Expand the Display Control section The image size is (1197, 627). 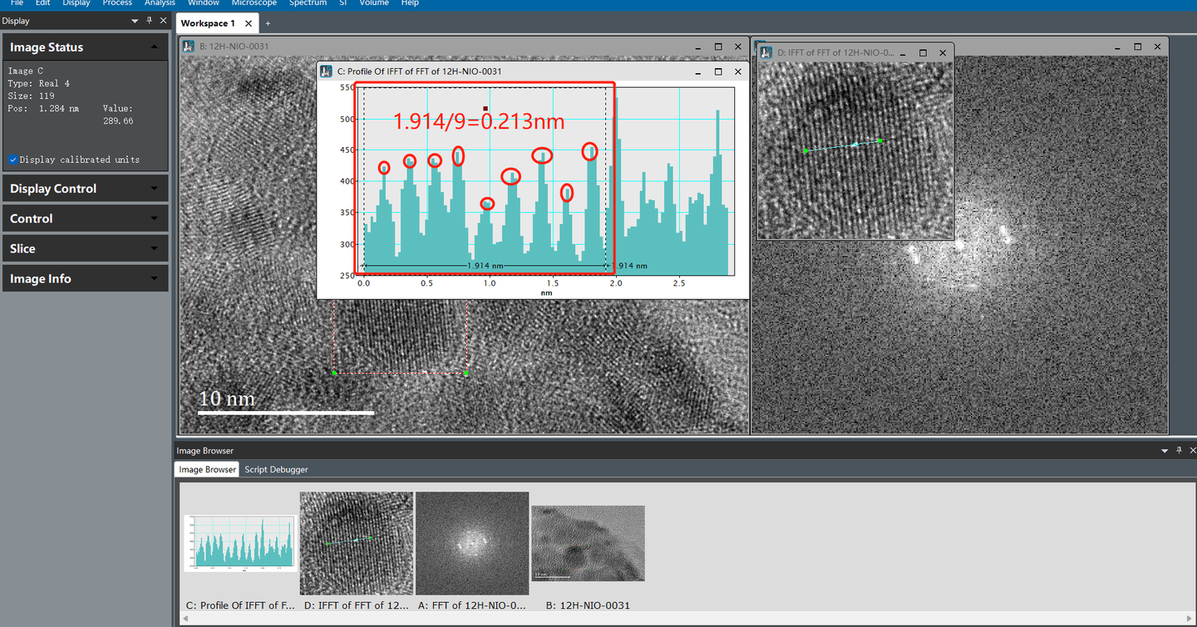point(154,189)
